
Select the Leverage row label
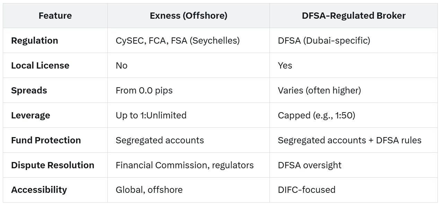coord(30,115)
